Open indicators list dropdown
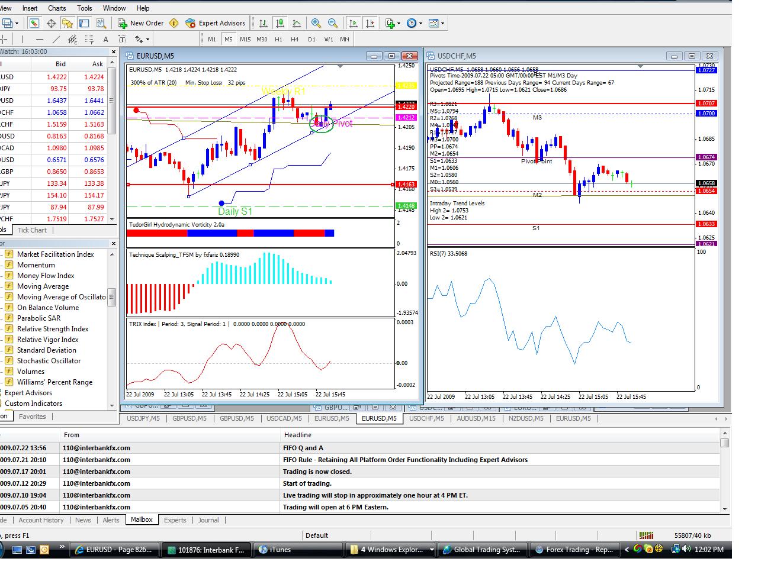The height and width of the screenshot is (568, 758). [x=393, y=23]
